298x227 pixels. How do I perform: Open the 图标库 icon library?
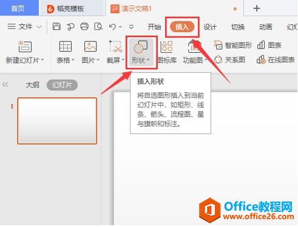point(166,52)
